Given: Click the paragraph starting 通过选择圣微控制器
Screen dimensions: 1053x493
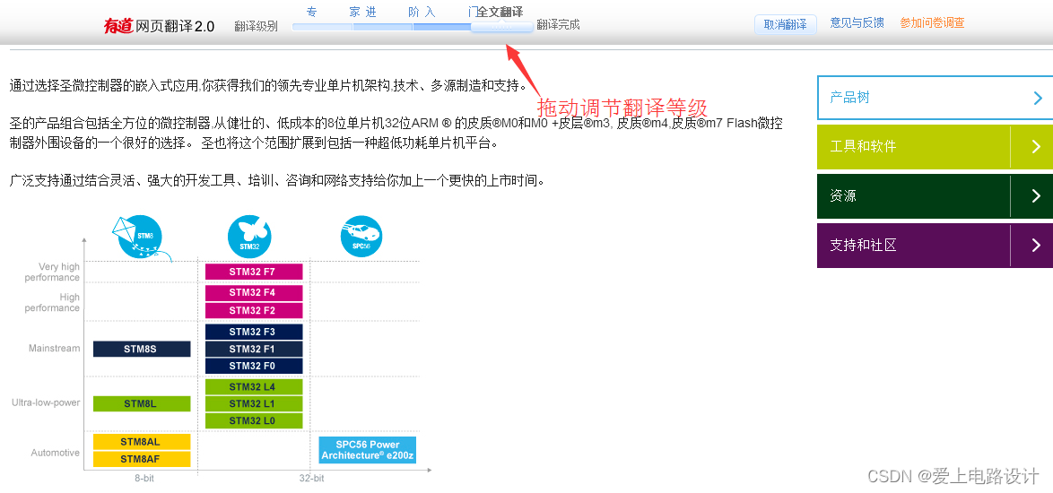Looking at the screenshot, I should point(268,85).
